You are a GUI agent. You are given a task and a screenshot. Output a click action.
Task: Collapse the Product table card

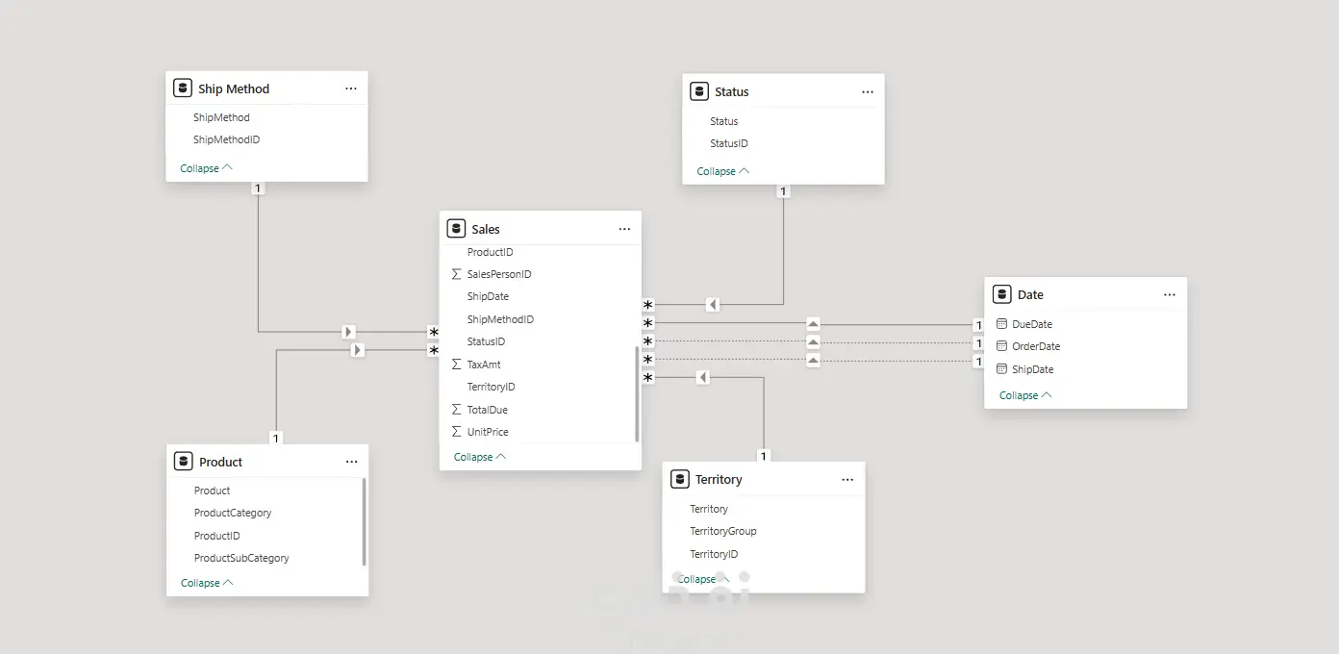207,583
